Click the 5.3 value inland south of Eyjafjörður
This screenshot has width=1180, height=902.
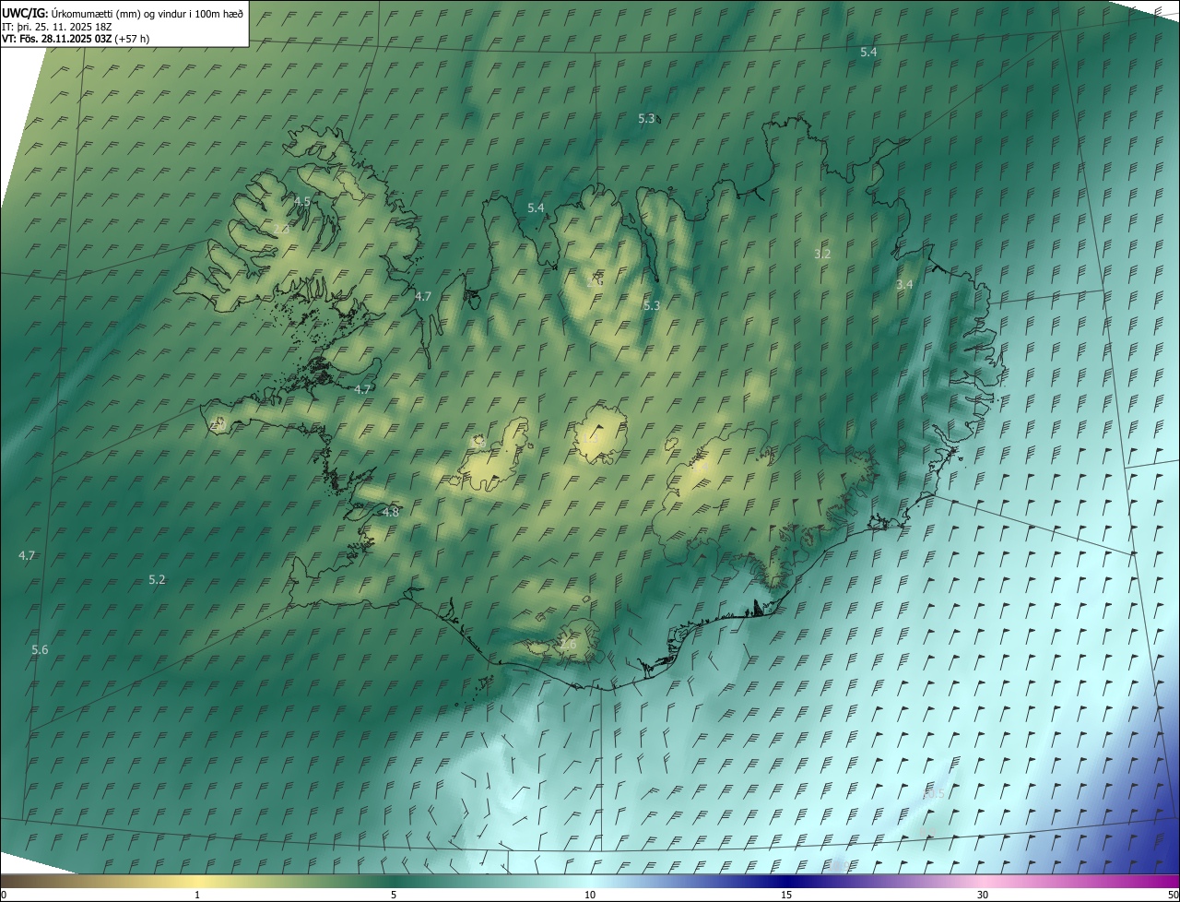point(652,305)
